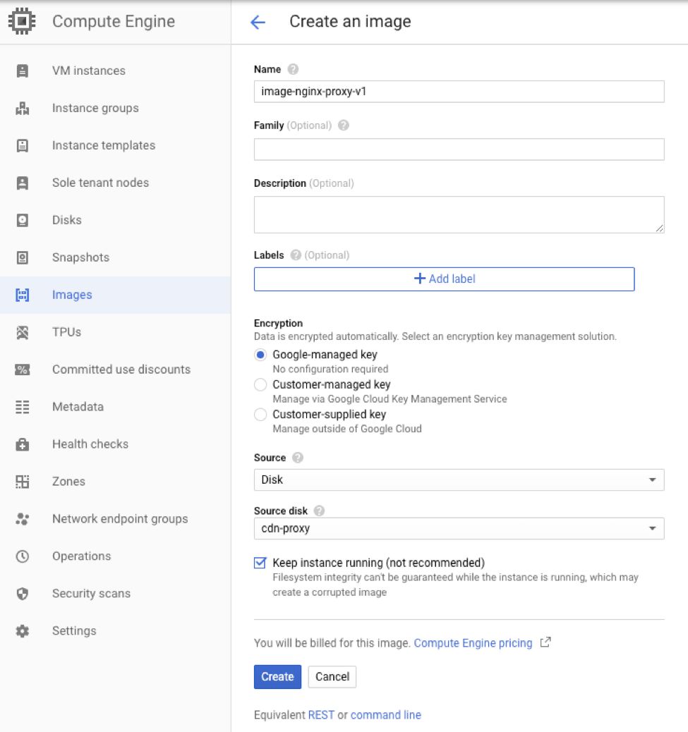Screen dimensions: 688x732
Task: Click the Add label button
Action: click(x=444, y=279)
